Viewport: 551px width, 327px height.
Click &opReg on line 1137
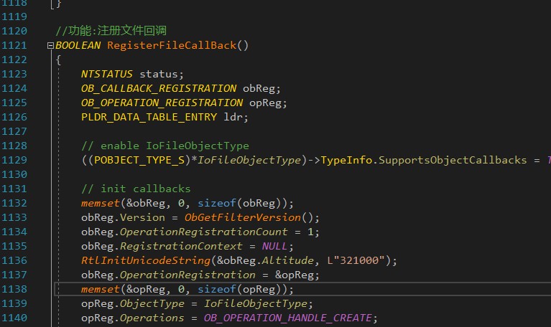[295, 275]
